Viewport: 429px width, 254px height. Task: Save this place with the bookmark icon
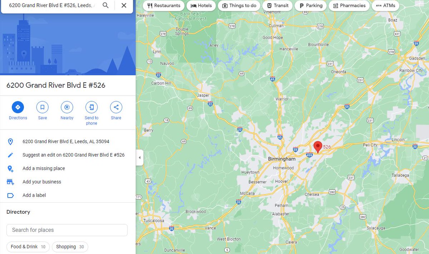pos(42,107)
